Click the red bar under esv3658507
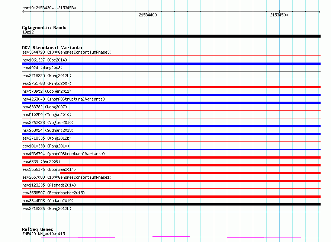This screenshot has height=242, width=331. tap(171, 197)
